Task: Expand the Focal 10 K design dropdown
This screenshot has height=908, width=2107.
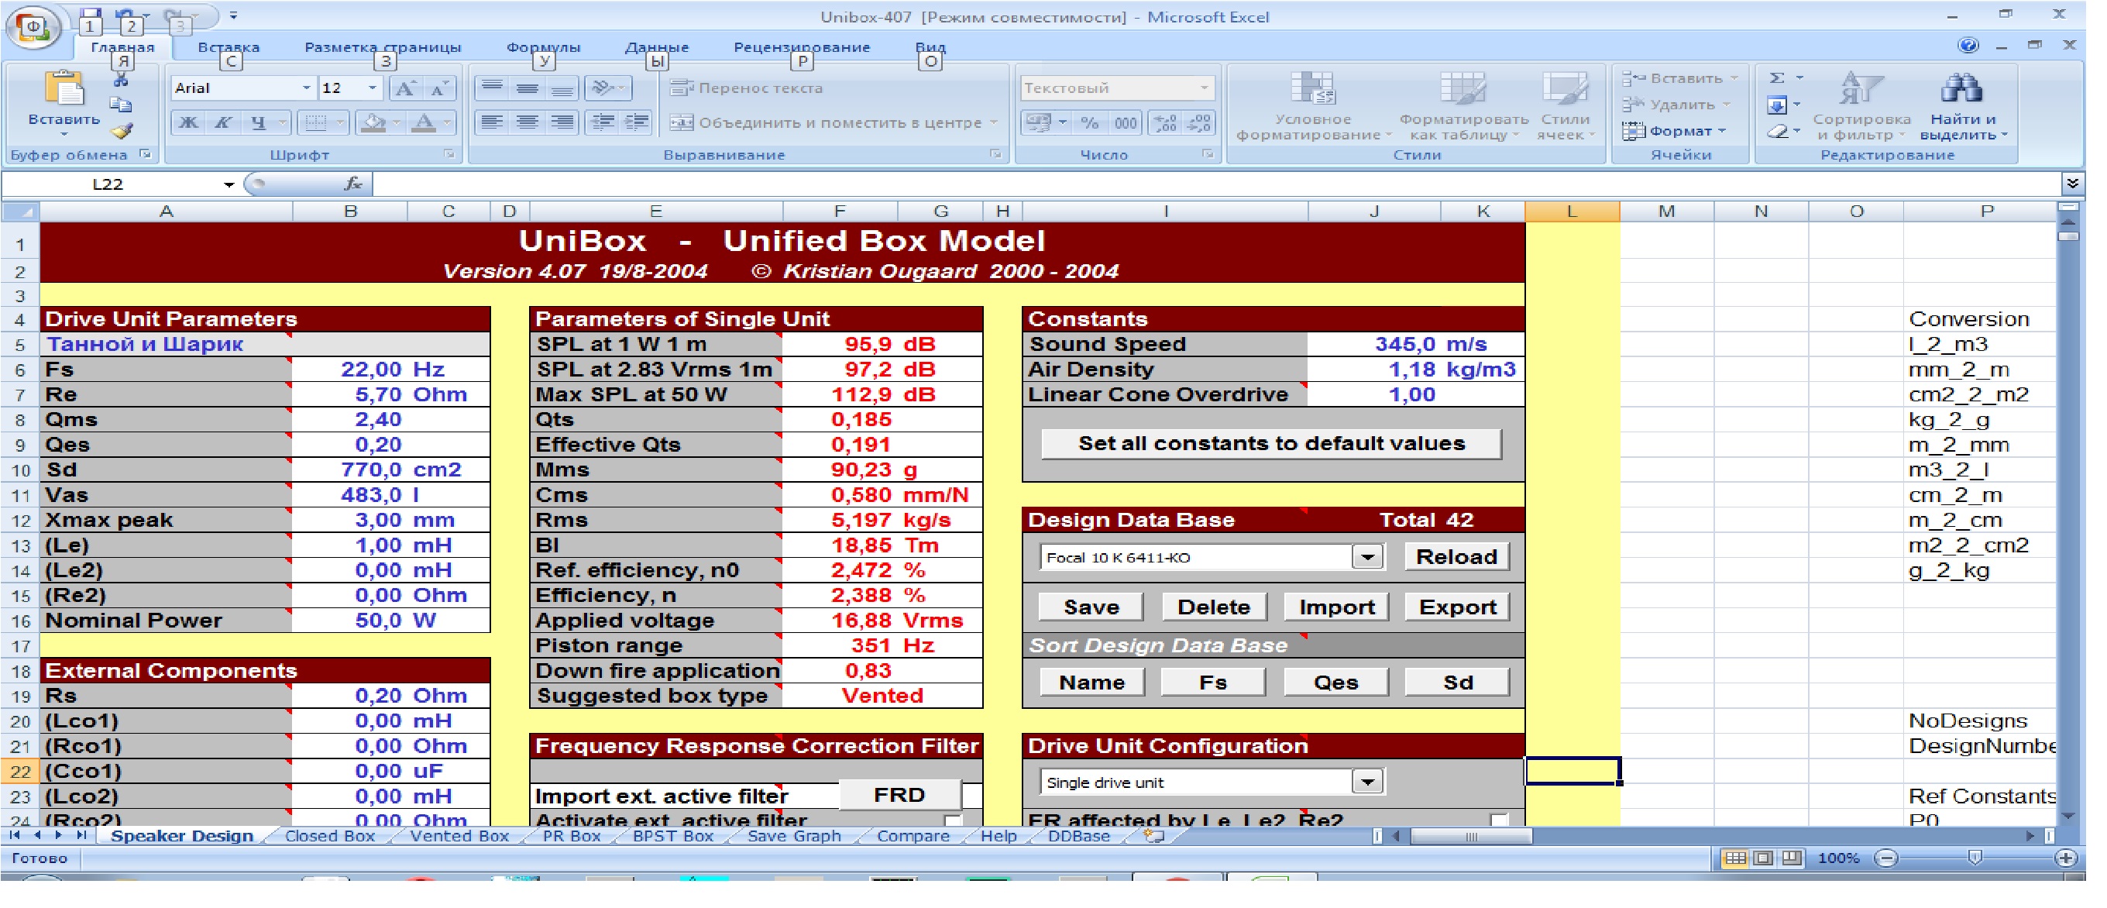Action: tap(1366, 558)
